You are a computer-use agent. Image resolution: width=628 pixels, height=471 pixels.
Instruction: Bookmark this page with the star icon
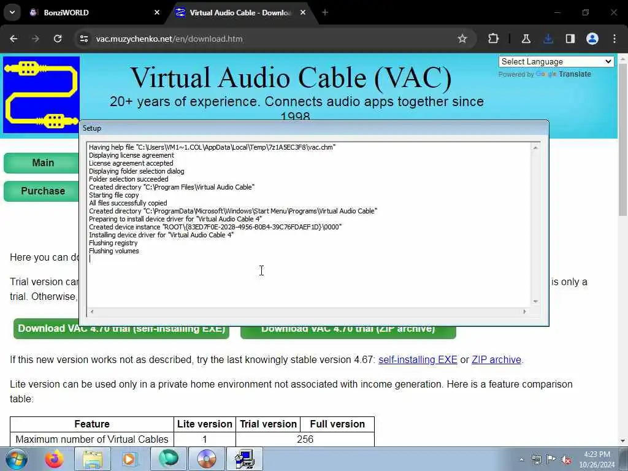tap(462, 39)
